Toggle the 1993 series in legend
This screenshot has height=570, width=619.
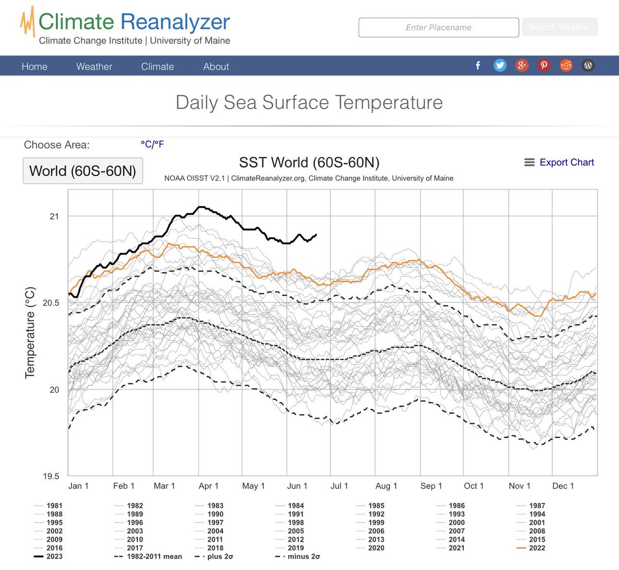pyautogui.click(x=450, y=514)
